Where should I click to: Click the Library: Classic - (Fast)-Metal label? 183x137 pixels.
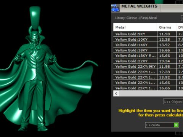point(136,18)
